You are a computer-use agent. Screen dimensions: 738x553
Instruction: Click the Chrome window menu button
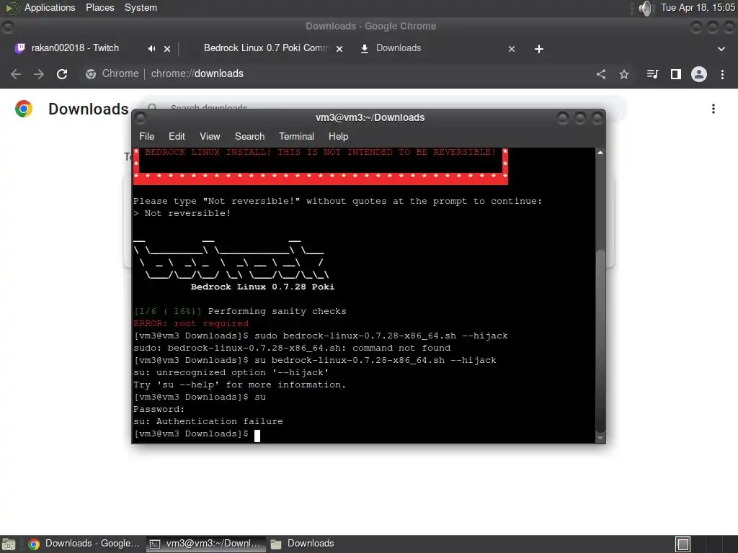[7, 27]
